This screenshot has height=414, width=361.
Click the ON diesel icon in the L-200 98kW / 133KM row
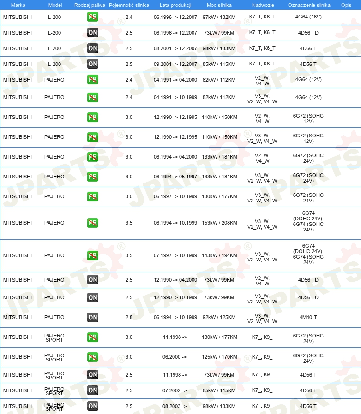click(93, 48)
